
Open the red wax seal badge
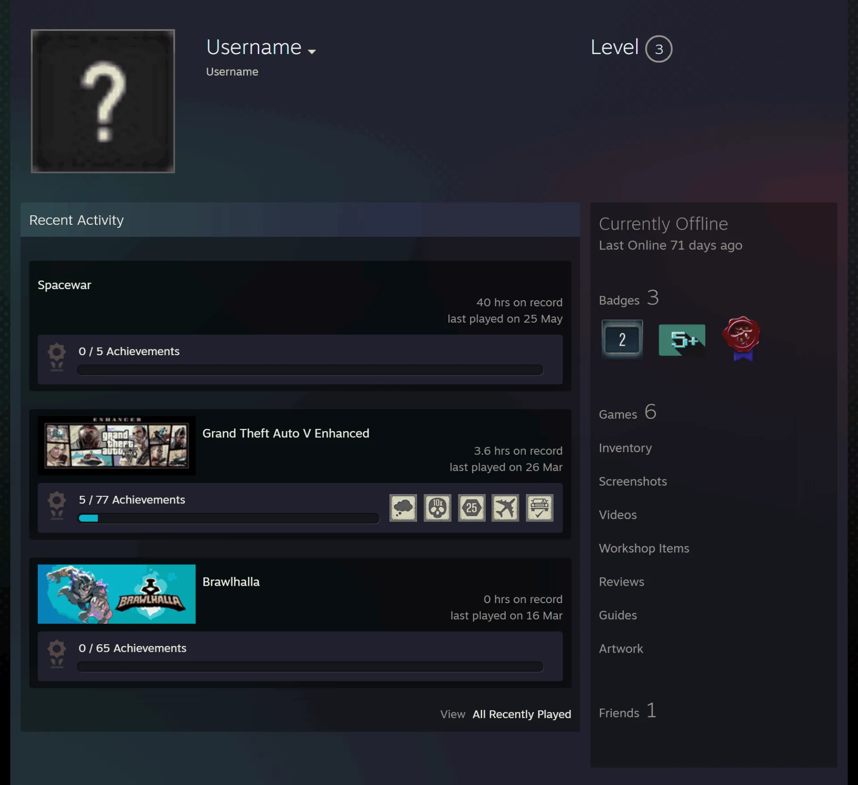pyautogui.click(x=741, y=338)
